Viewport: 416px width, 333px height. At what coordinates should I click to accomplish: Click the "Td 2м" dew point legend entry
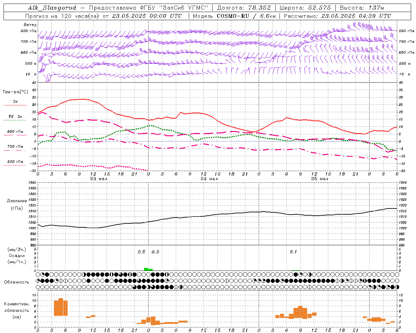coord(15,116)
